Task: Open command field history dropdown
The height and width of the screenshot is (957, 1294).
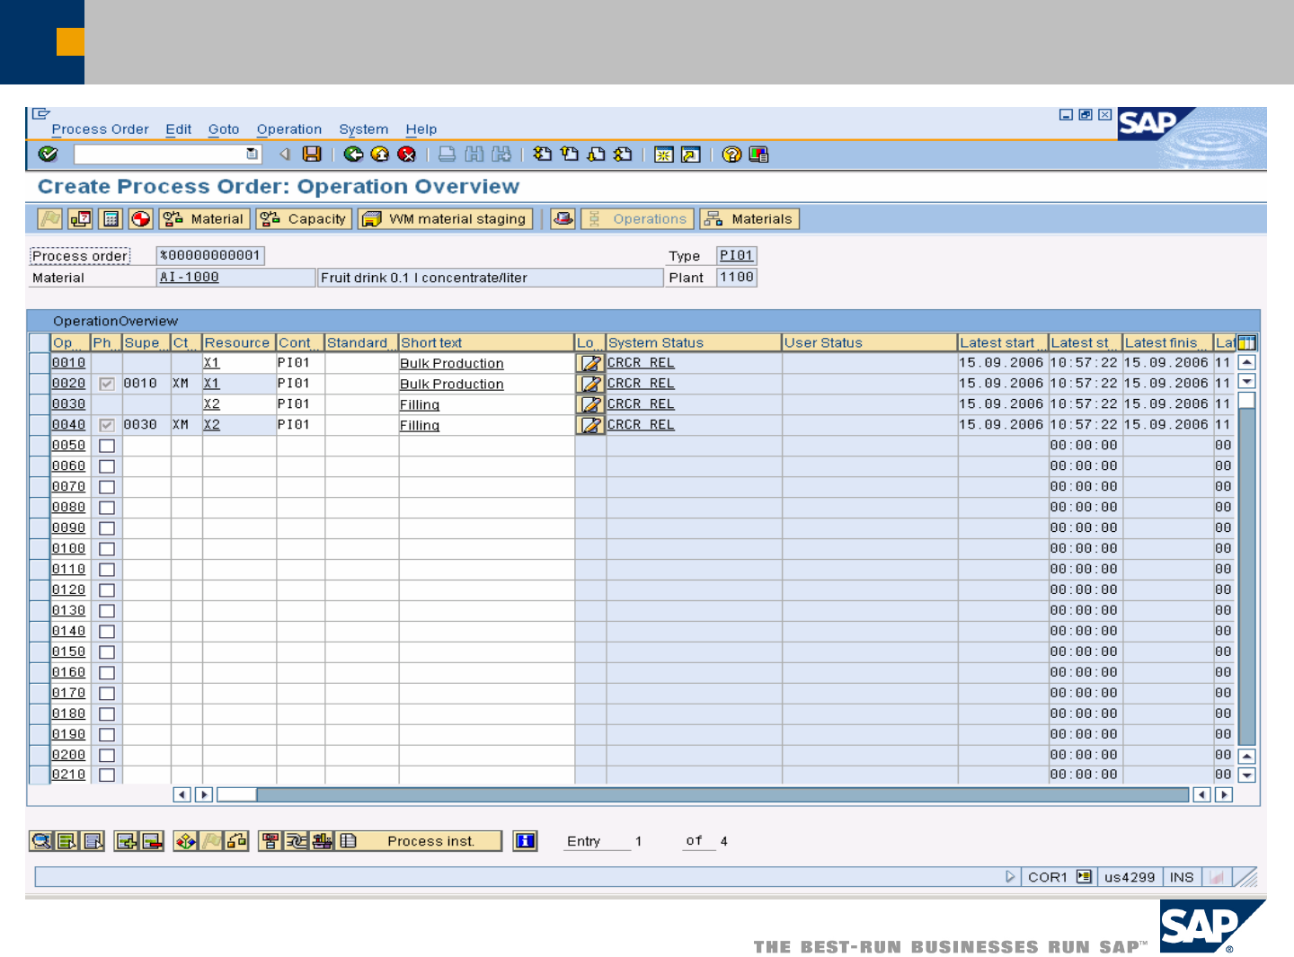Action: coord(252,155)
